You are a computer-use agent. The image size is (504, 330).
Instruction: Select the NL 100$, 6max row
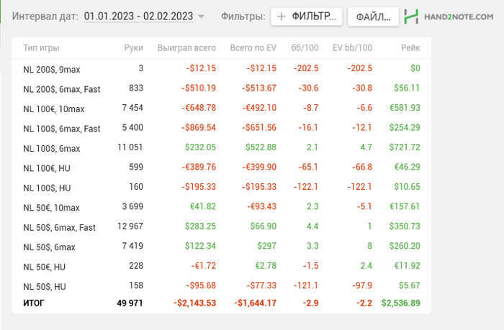pyautogui.click(x=222, y=147)
